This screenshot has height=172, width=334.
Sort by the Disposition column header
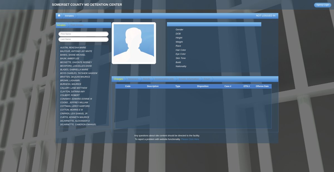tap(203, 86)
